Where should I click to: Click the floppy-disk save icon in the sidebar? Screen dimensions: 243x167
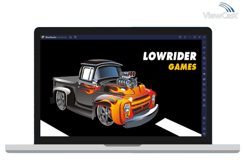tap(204, 79)
